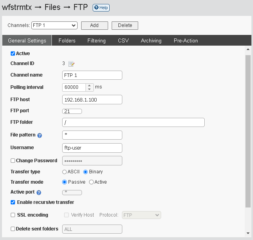This screenshot has height=240, width=253.
Task: Click the Active port help question icon
Action: 39,192
